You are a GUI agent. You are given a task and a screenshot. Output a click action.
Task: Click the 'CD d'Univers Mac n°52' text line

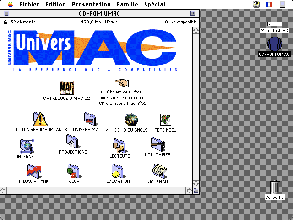point(123,103)
